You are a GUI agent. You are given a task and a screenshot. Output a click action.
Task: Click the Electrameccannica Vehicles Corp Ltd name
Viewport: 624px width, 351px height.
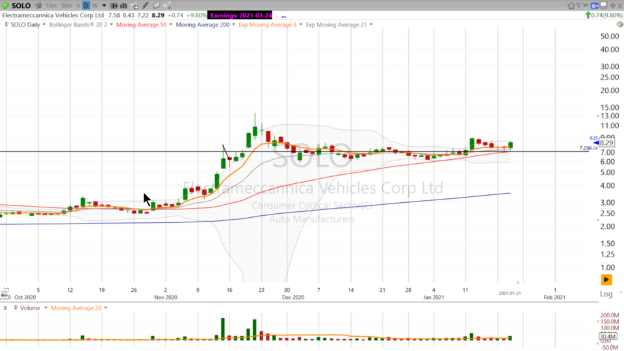(53, 15)
